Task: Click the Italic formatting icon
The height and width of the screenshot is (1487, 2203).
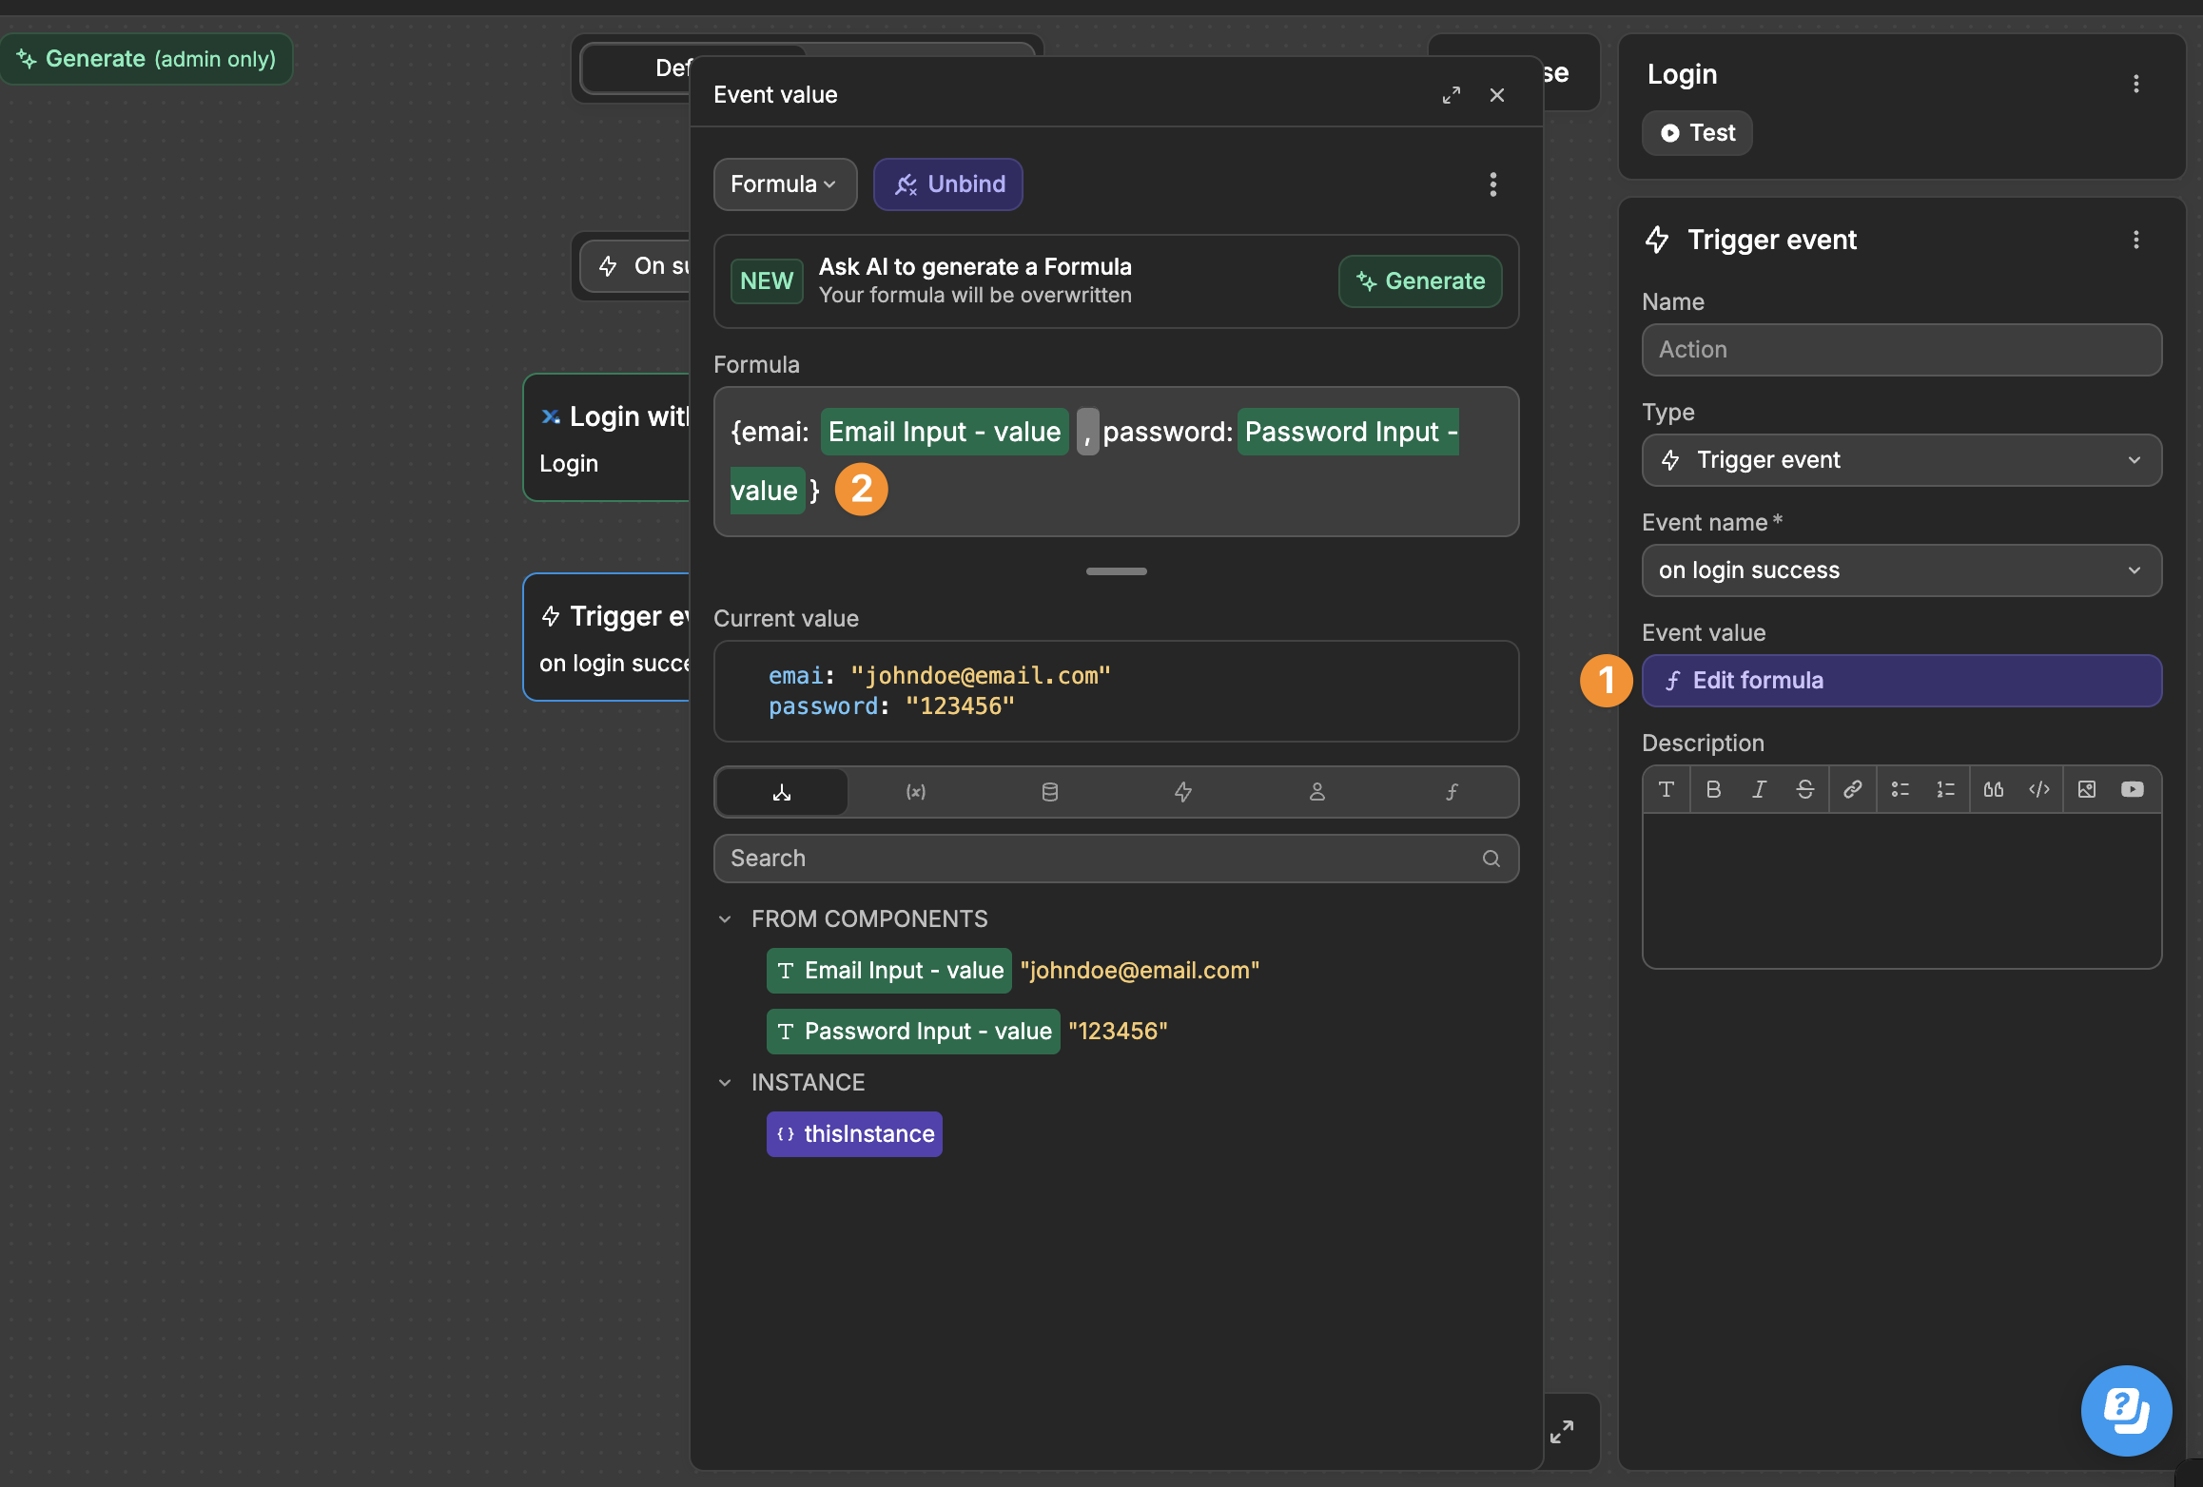Action: pyautogui.click(x=1759, y=789)
